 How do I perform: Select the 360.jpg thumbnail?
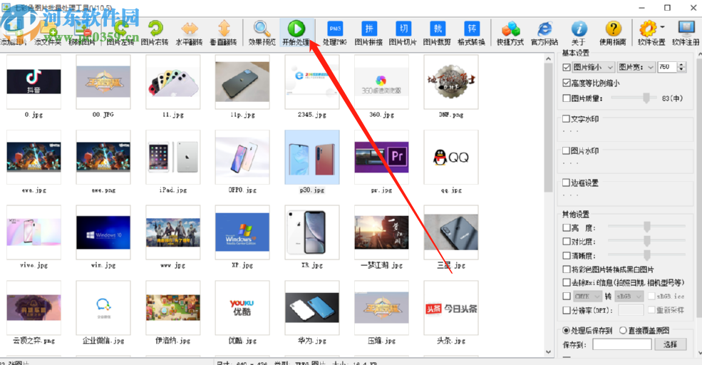pyautogui.click(x=381, y=82)
